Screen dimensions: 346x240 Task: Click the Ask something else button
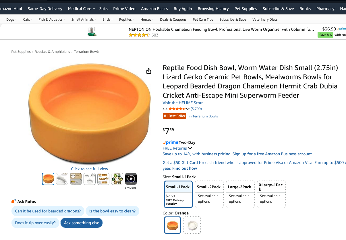coord(82,223)
